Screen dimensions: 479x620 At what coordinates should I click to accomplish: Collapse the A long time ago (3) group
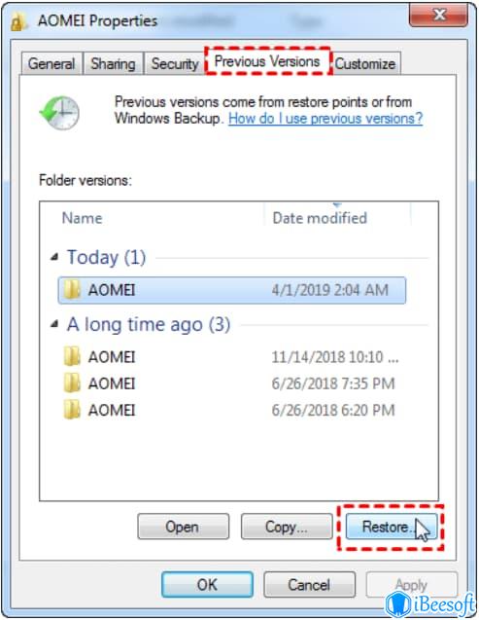click(54, 325)
